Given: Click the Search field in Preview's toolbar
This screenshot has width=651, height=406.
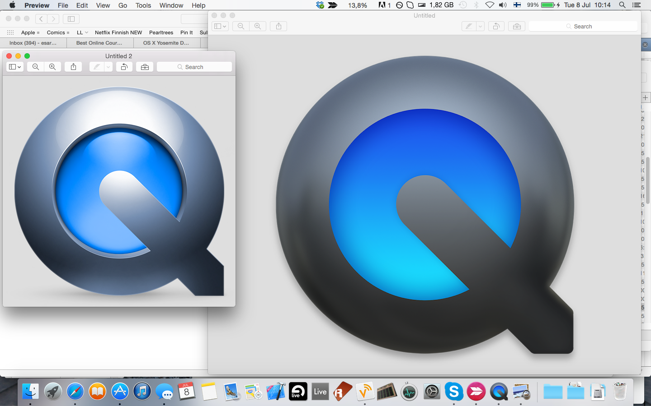Looking at the screenshot, I should pyautogui.click(x=194, y=67).
